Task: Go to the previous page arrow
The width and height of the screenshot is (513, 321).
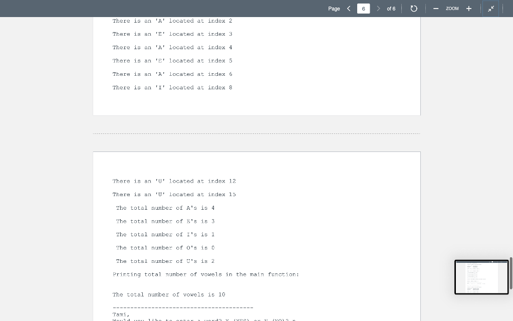Action: (x=349, y=9)
